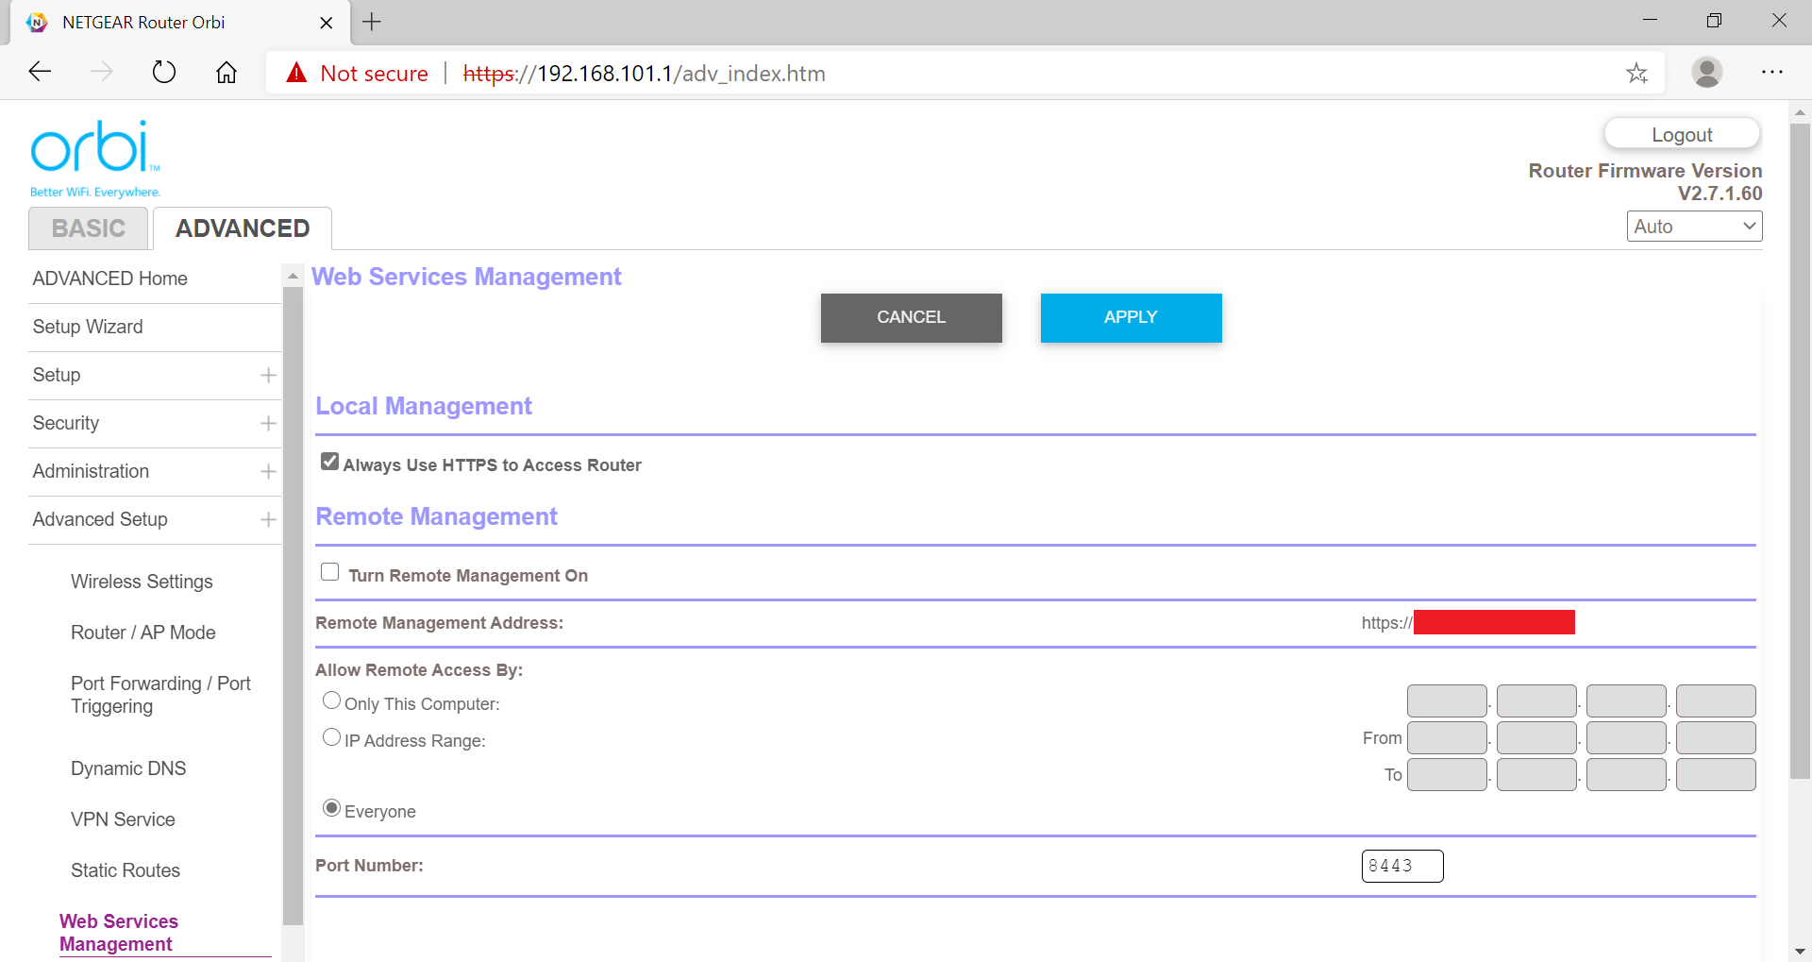
Task: Click the Not secure warning icon
Action: point(297,73)
